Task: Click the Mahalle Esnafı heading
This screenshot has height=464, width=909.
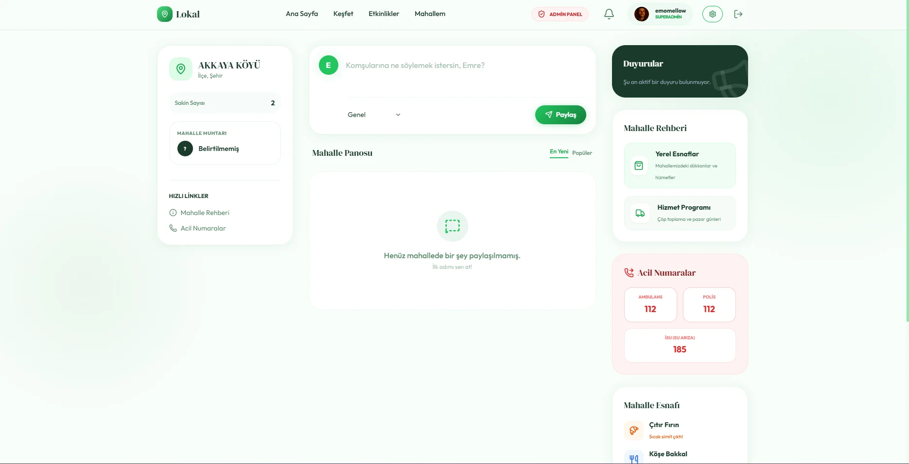Action: (651, 405)
